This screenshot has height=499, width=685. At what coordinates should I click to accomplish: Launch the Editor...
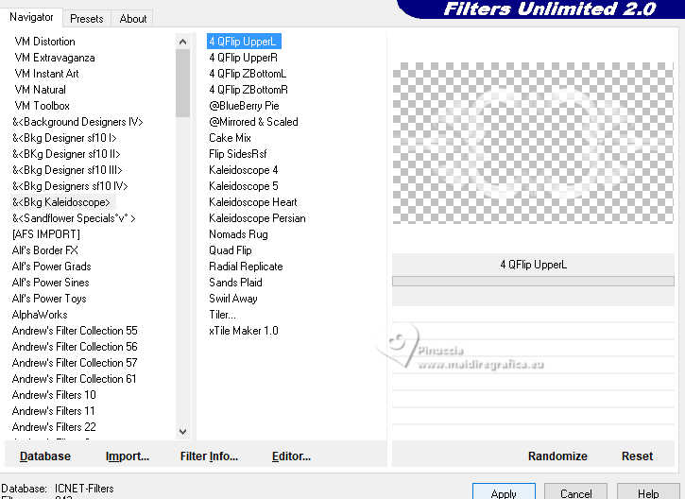click(x=291, y=456)
